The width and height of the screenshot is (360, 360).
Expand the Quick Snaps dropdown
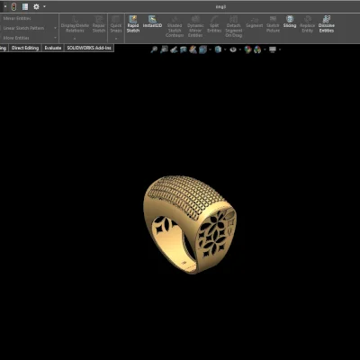116,39
